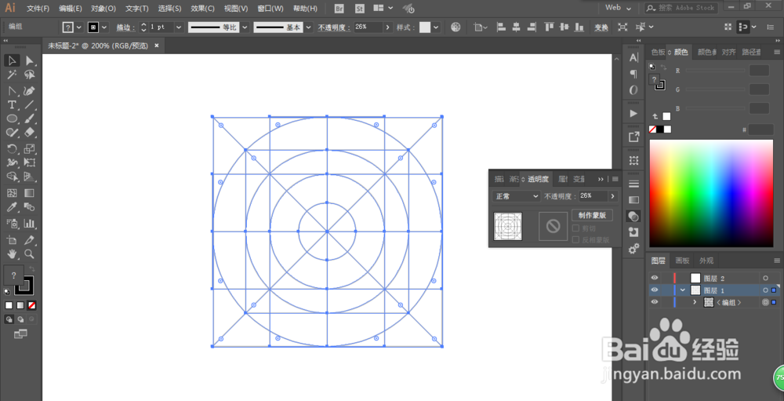Screen dimensions: 784x401
Task: Check the 反相蒙版 checkbox
Action: [x=575, y=239]
